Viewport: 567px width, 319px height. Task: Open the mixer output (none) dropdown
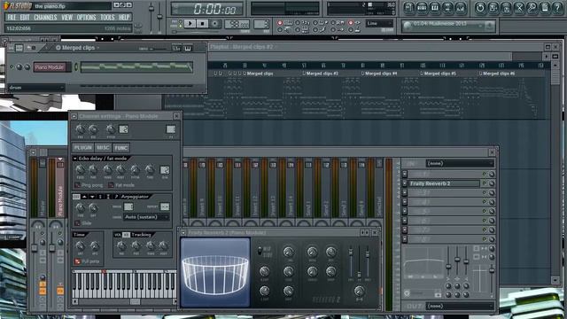pyautogui.click(x=460, y=306)
